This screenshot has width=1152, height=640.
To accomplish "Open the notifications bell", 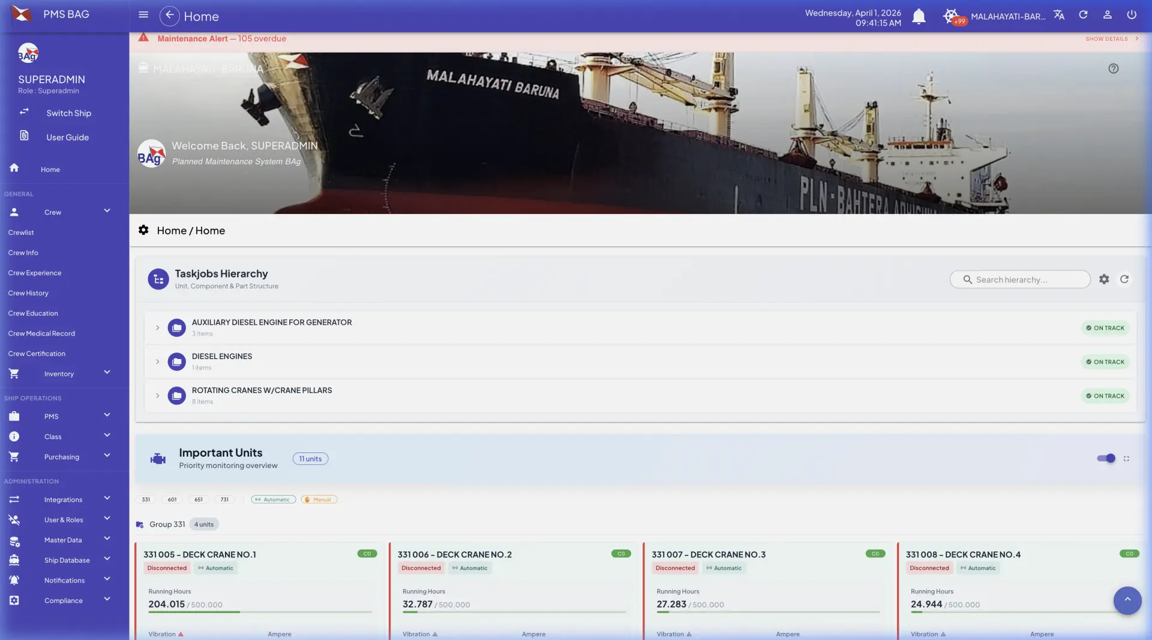I will 919,16.
